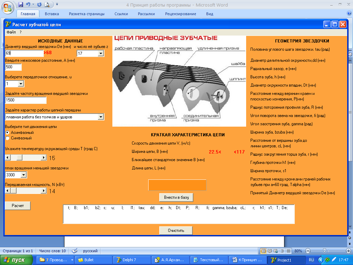This screenshot has height=265, width=353.
Task: Click the zoom in plus button
Action: click(348, 251)
